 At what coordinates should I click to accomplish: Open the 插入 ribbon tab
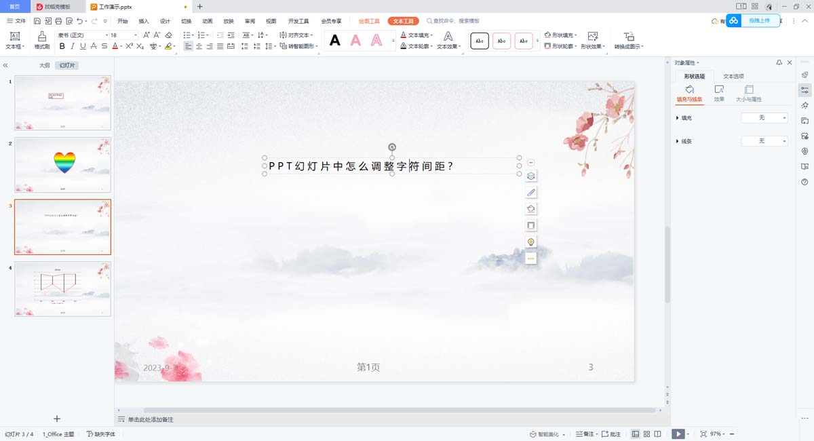[x=144, y=21]
